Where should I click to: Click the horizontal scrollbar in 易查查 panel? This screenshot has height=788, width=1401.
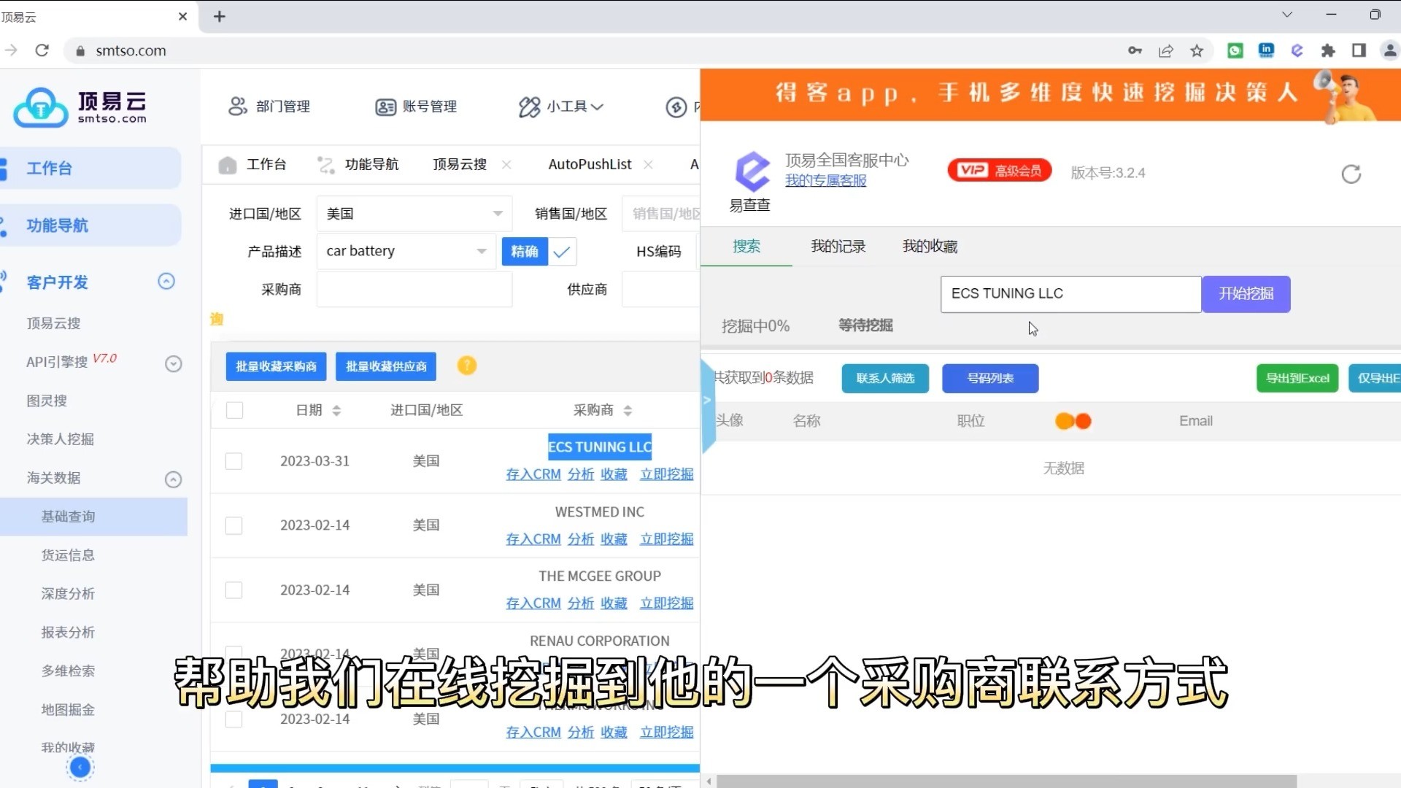[1006, 781]
